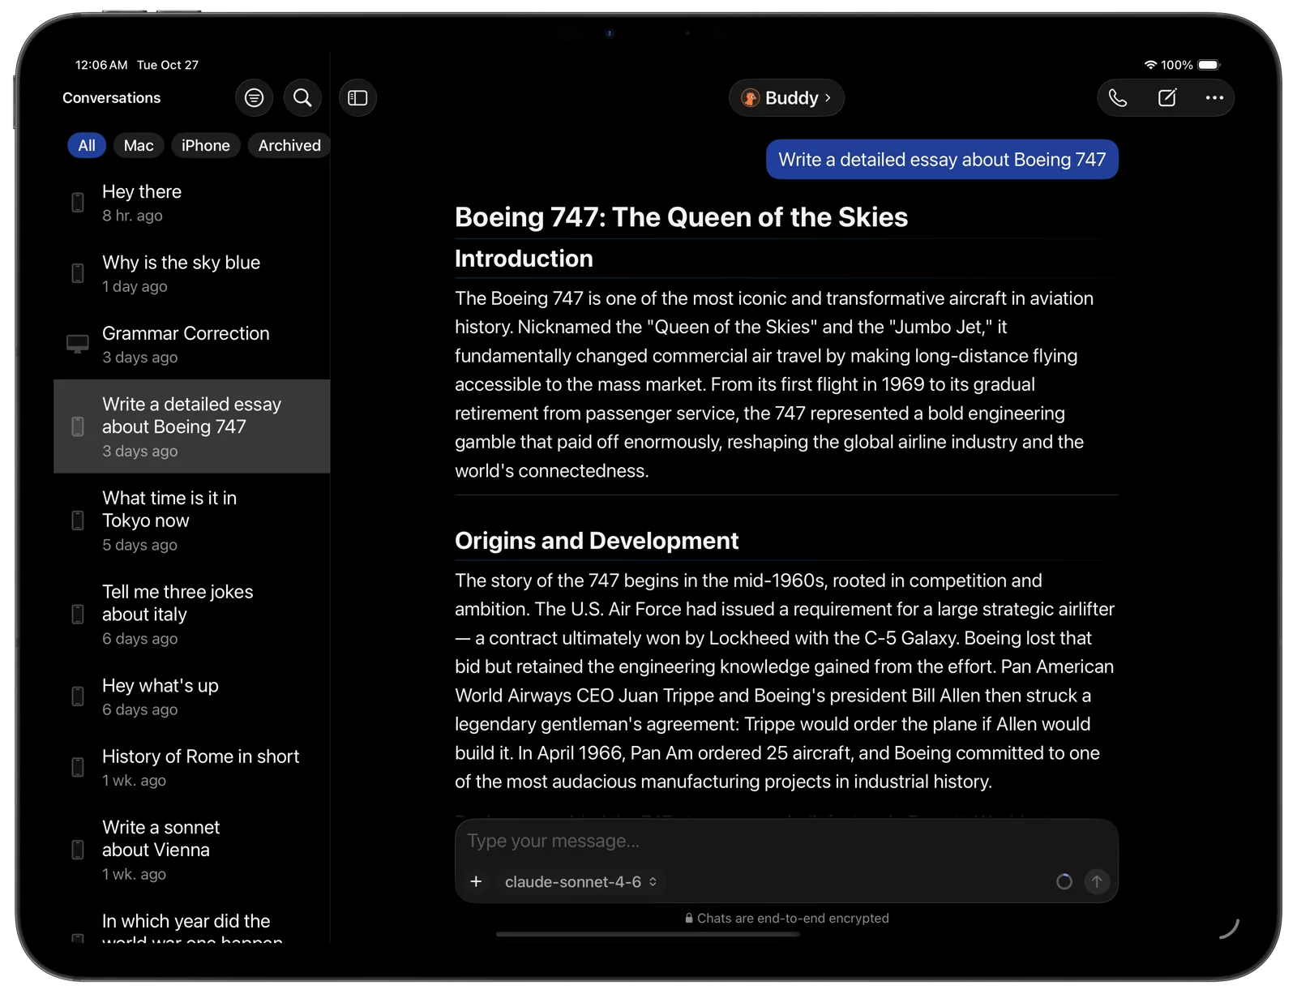Select the All filter tab

tap(87, 145)
